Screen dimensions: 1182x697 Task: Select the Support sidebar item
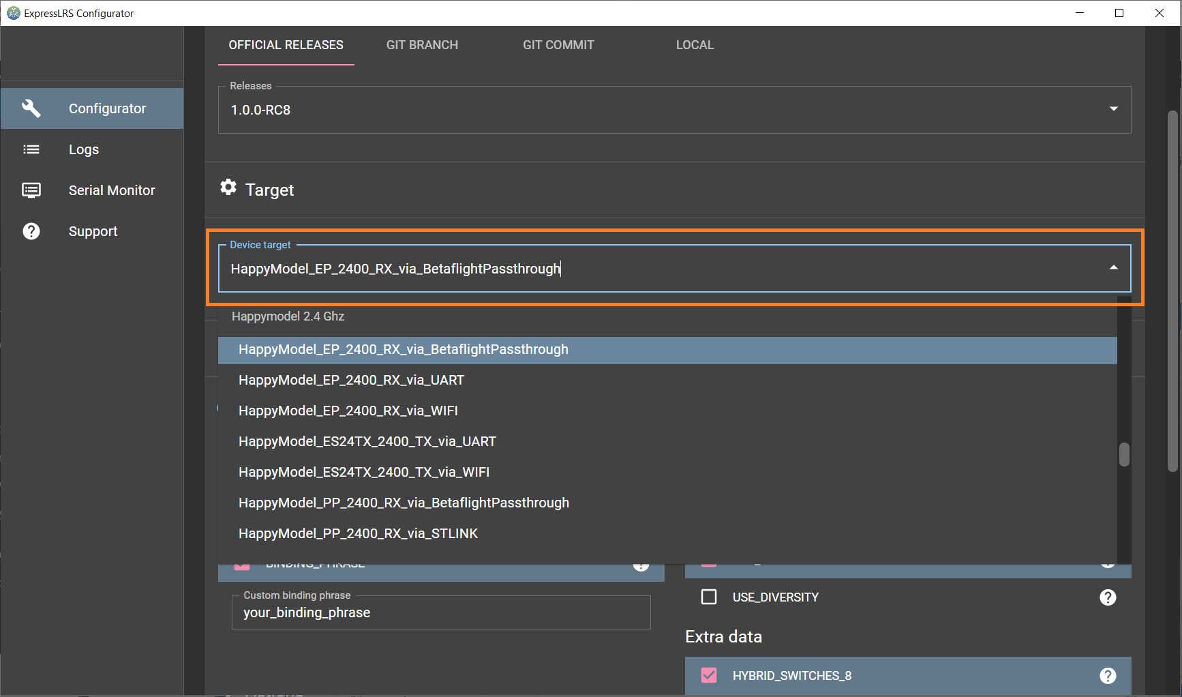(92, 231)
